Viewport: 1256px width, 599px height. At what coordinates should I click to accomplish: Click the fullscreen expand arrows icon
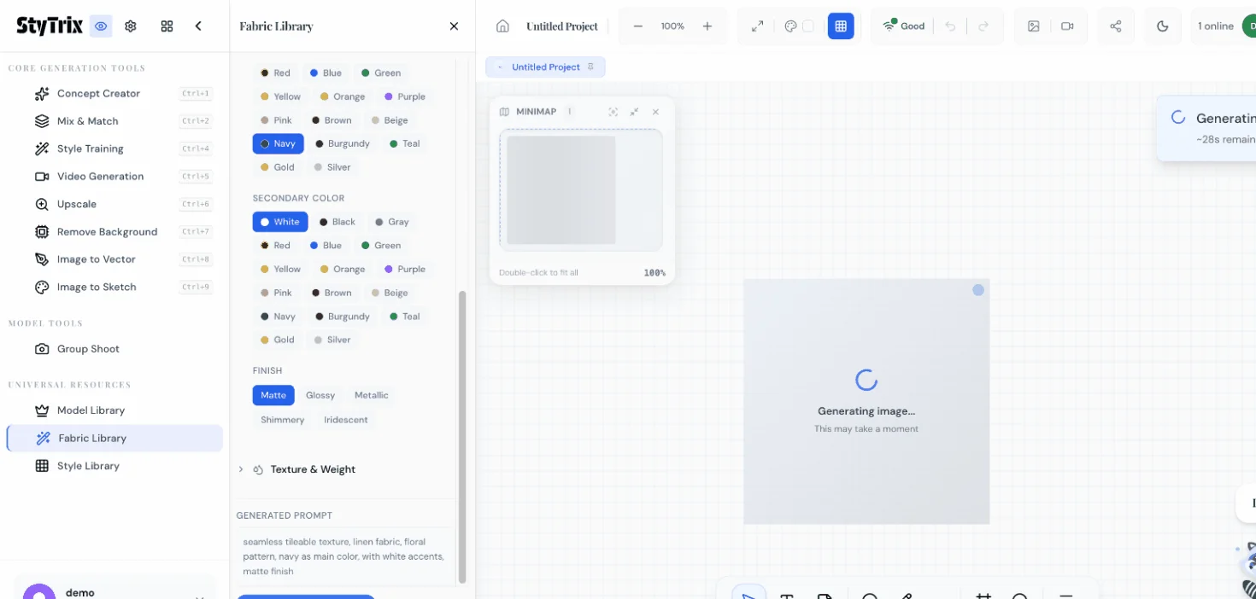point(757,26)
